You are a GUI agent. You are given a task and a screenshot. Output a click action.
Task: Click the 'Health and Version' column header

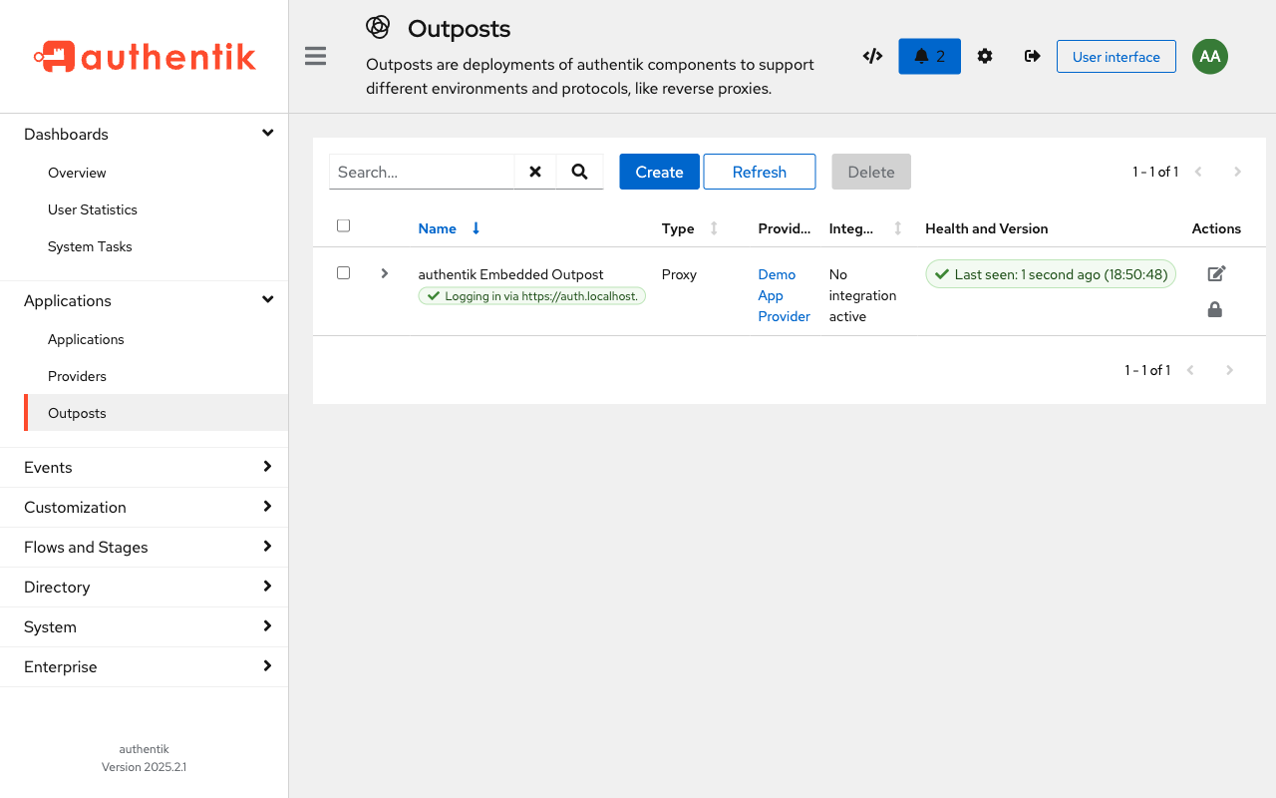pos(986,228)
